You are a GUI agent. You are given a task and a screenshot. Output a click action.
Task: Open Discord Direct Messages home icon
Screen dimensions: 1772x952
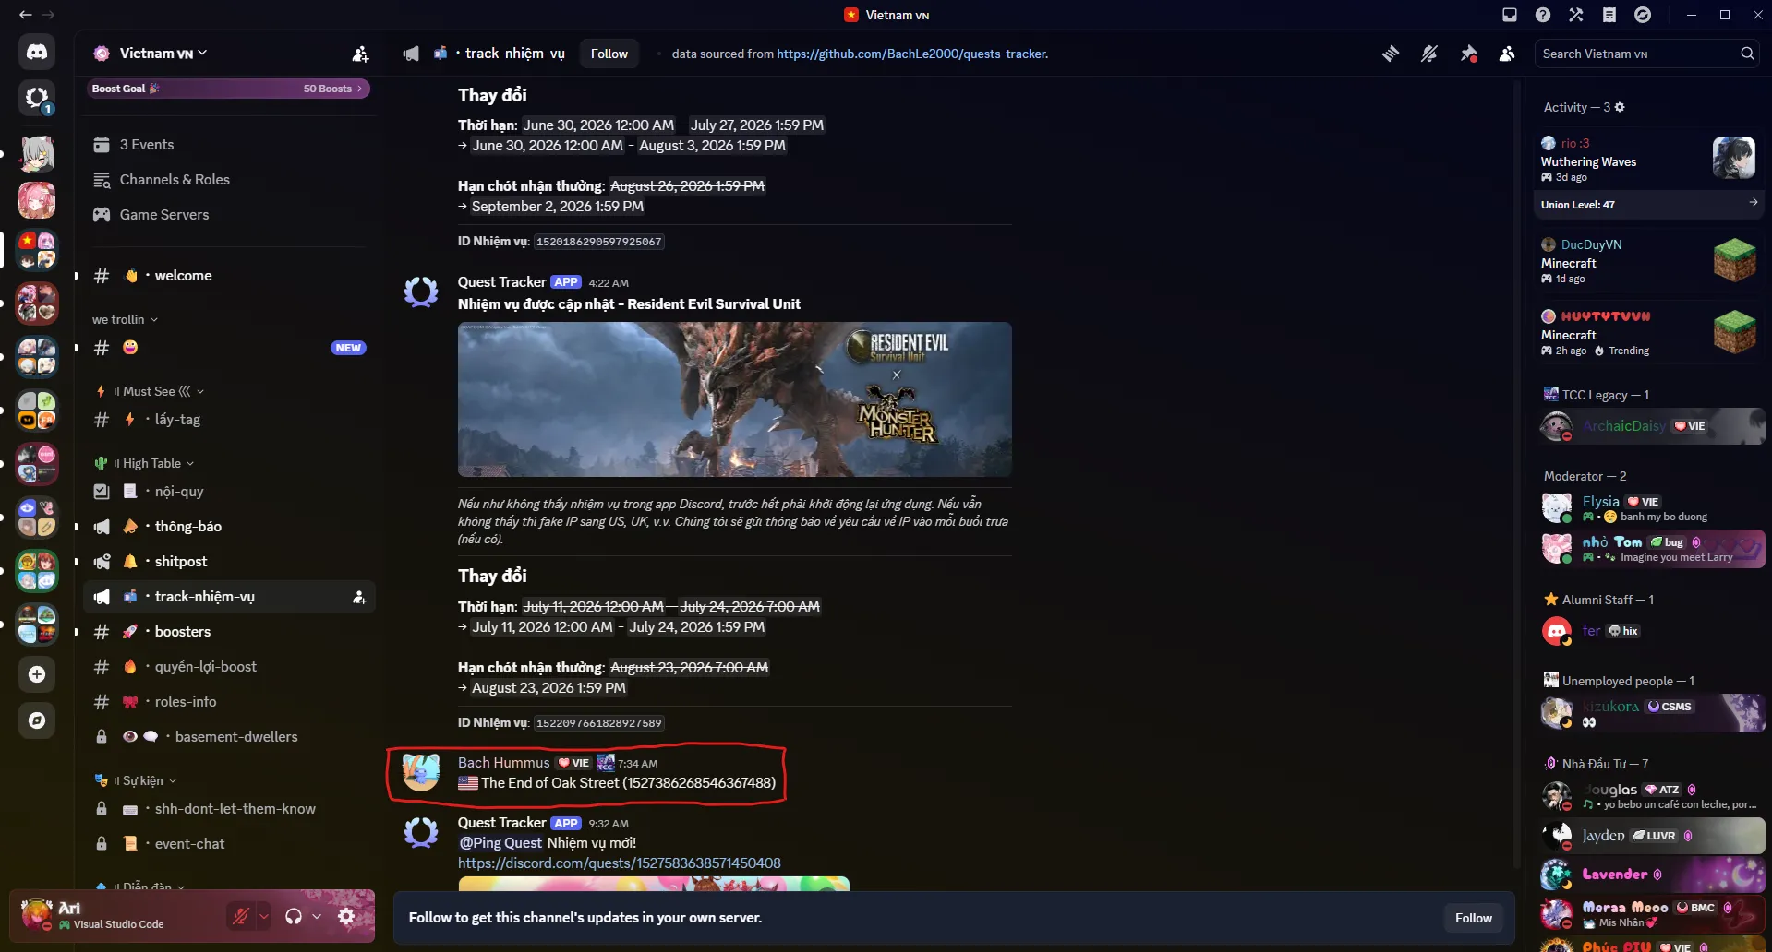pyautogui.click(x=37, y=52)
